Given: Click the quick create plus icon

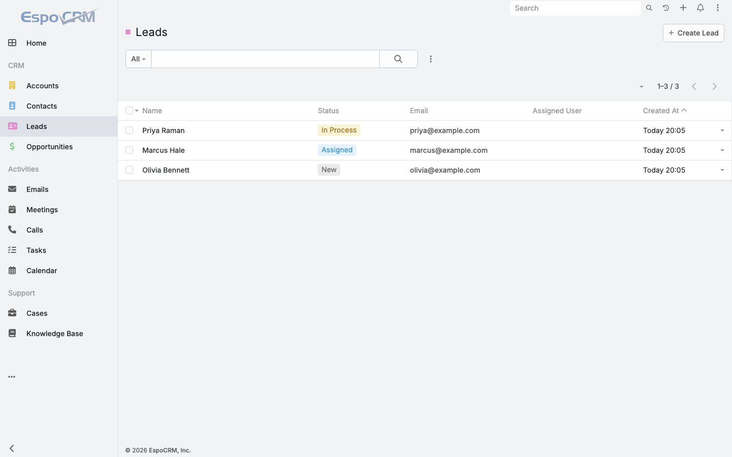Looking at the screenshot, I should click(x=683, y=8).
